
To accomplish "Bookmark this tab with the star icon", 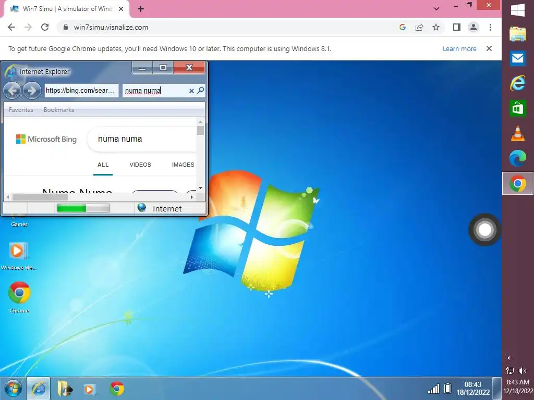I will pos(436,27).
